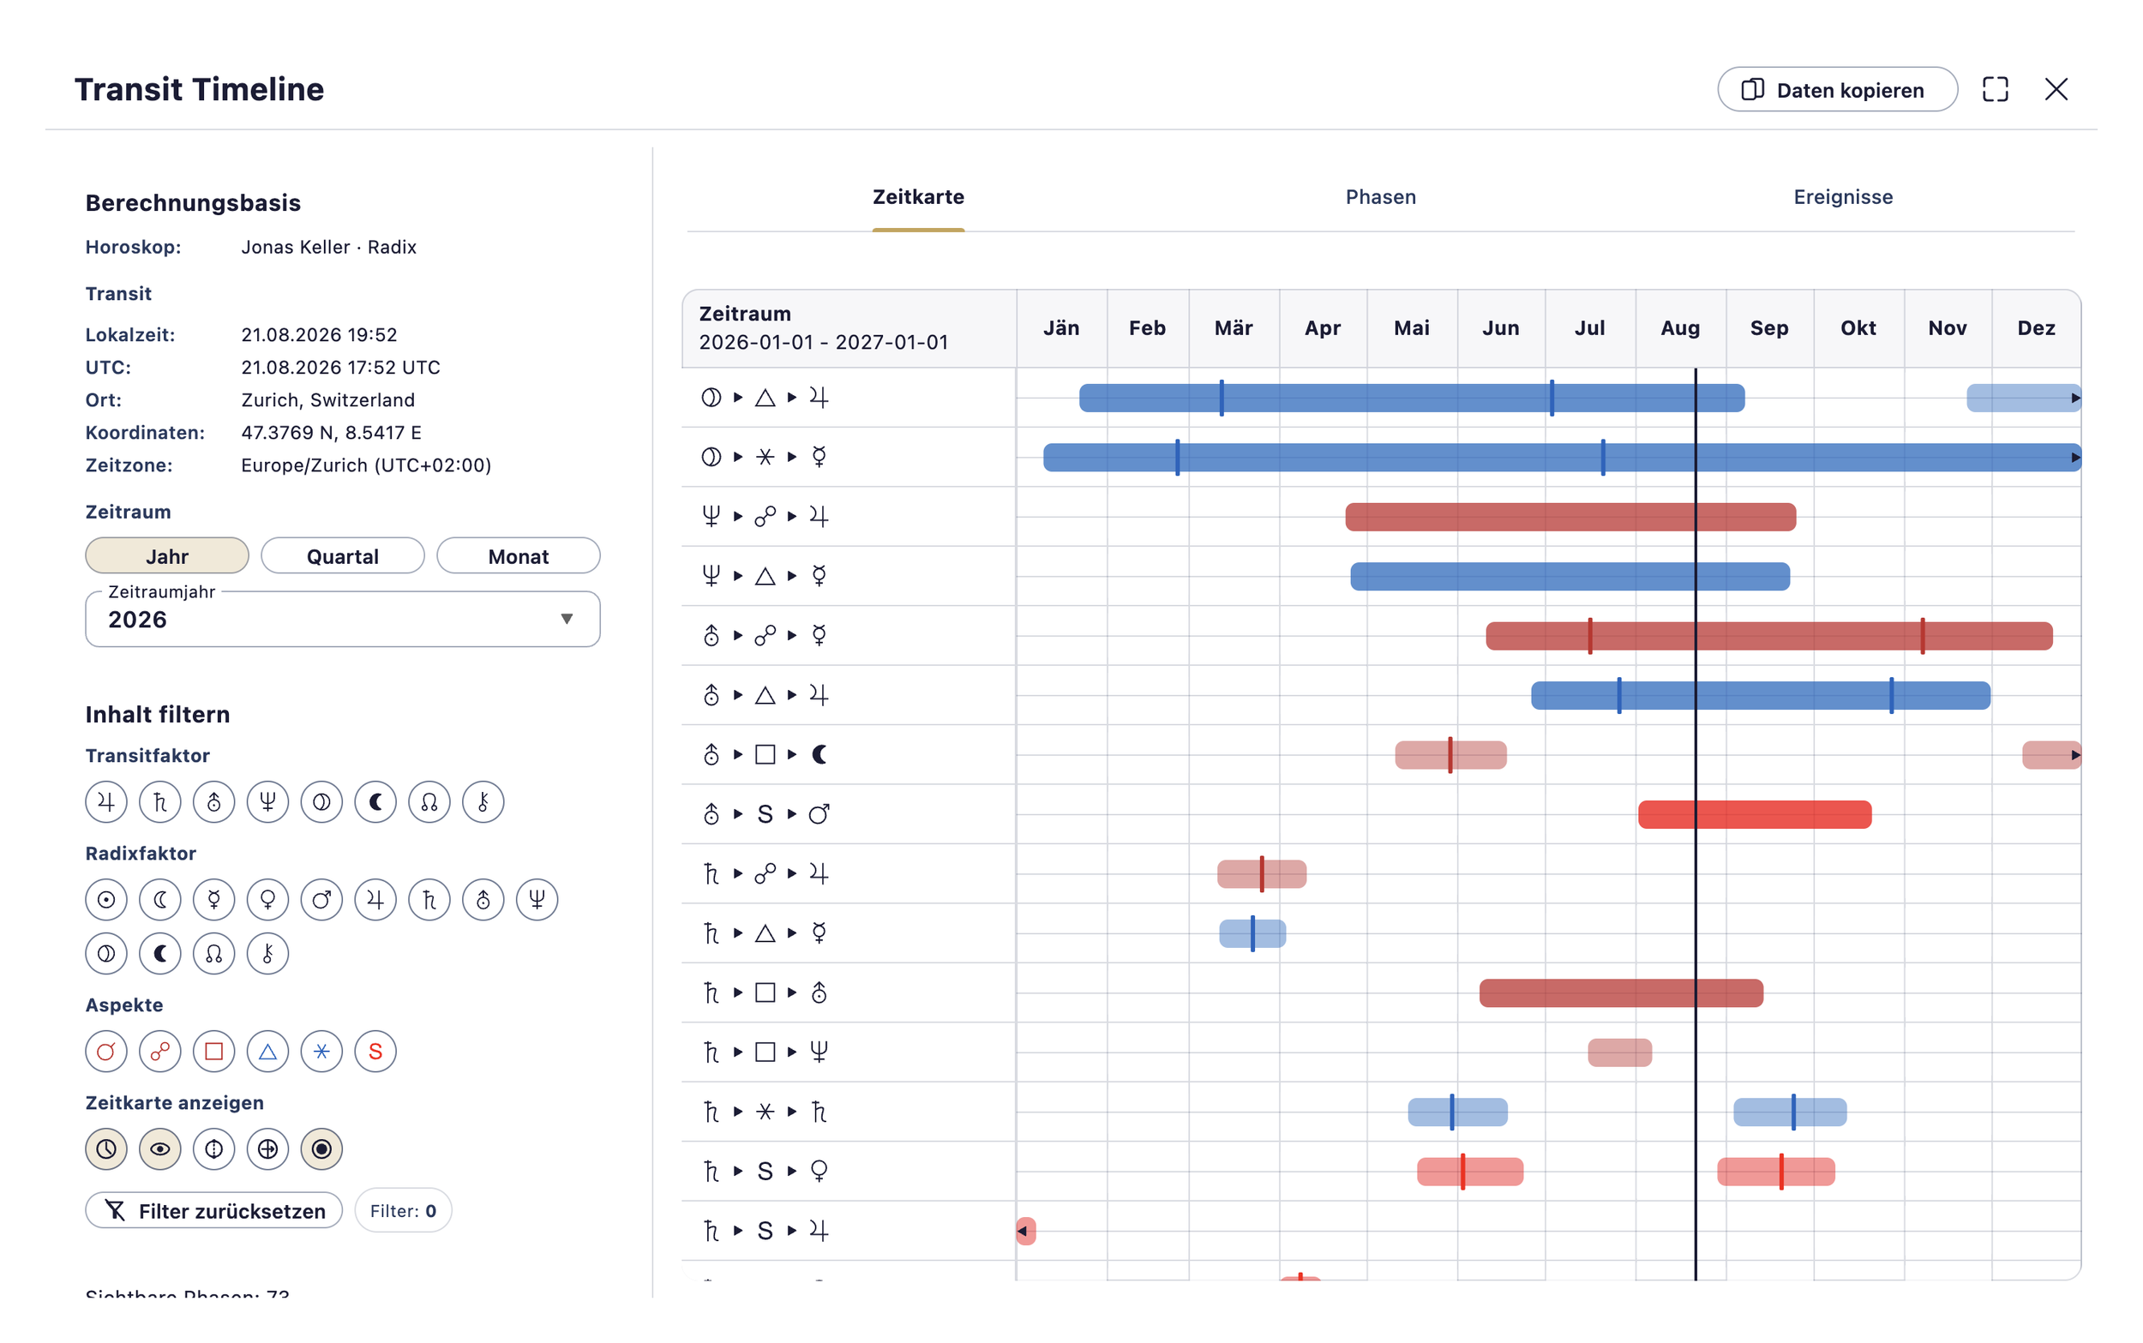Toggle the dashed-line circle option under Zeitkarte anzeigen
The width and height of the screenshot is (2143, 1343).
[x=214, y=1149]
